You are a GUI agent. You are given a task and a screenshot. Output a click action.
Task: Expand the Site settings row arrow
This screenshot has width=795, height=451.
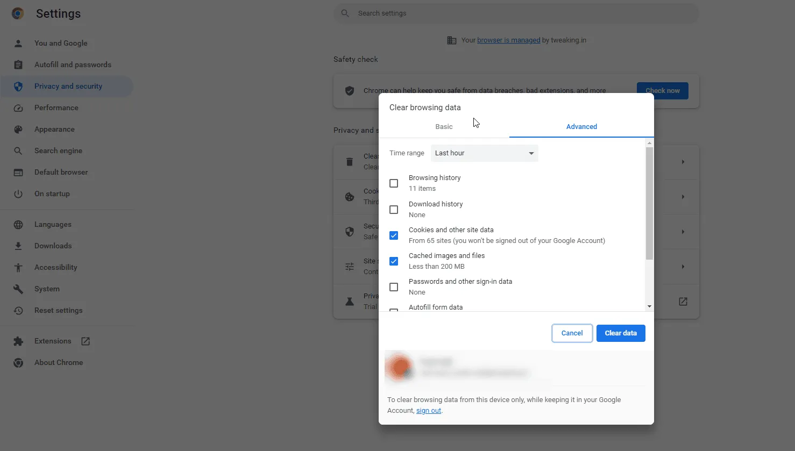[683, 267]
